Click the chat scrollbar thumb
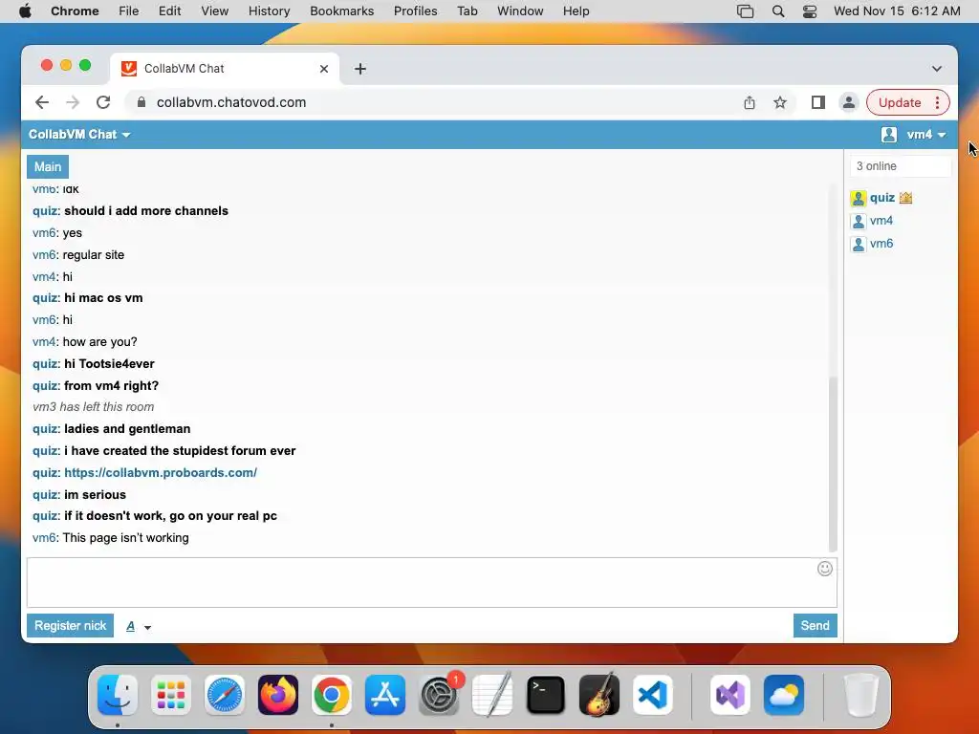Viewport: 979px width, 734px height. coord(833,464)
